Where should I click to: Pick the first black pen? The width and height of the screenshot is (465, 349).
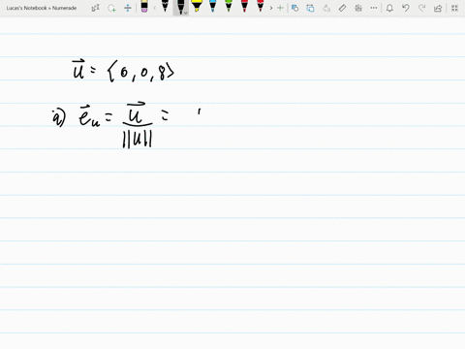click(165, 7)
